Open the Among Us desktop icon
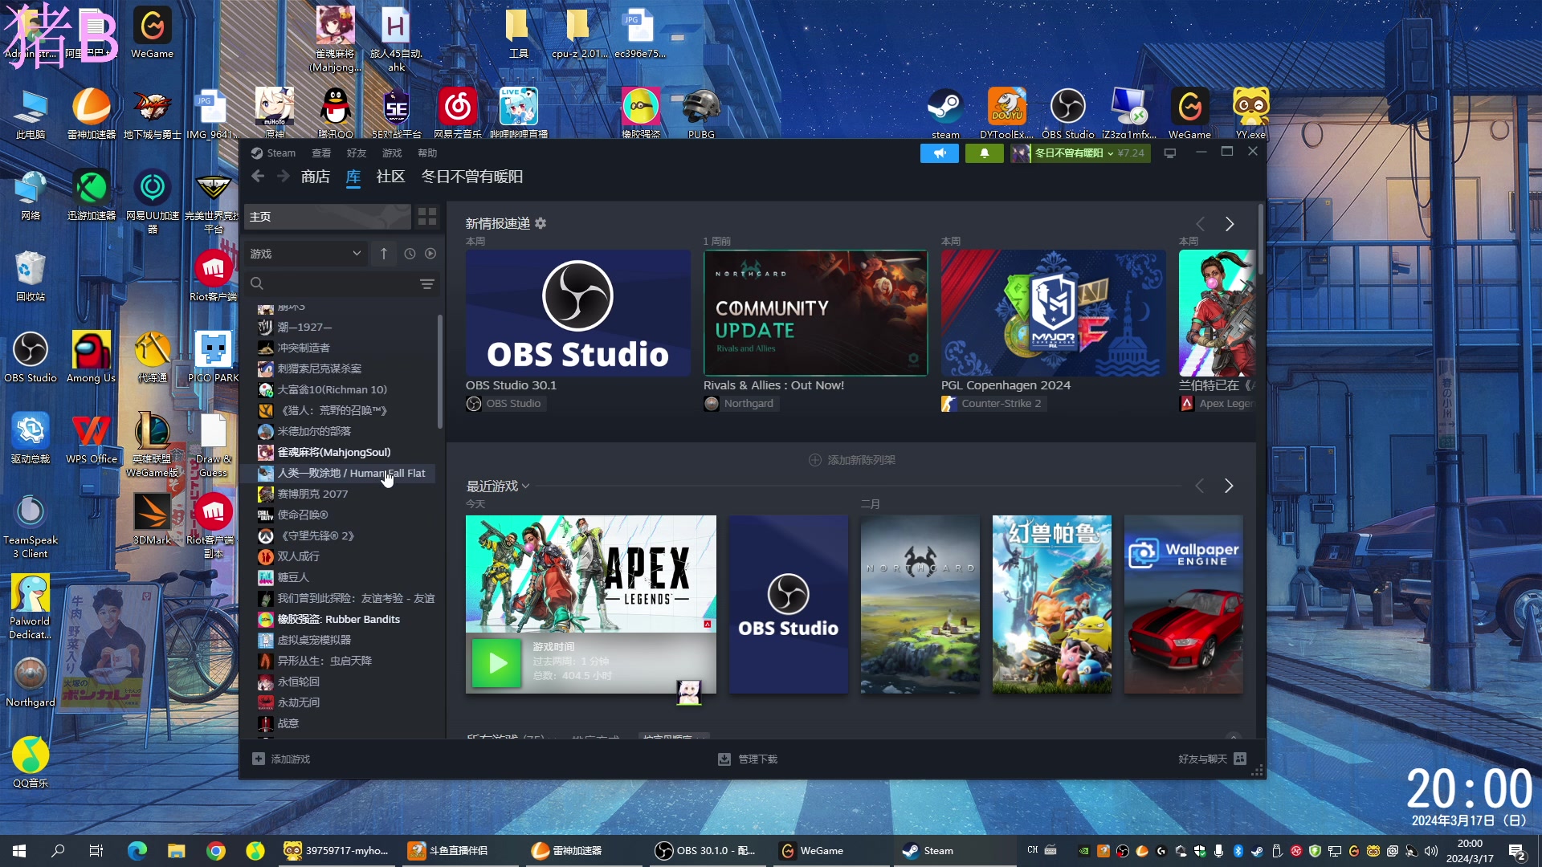The image size is (1542, 867). point(91,356)
